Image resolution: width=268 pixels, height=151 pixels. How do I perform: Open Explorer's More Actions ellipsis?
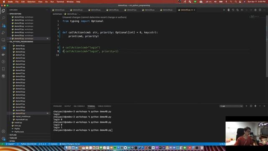point(47,10)
